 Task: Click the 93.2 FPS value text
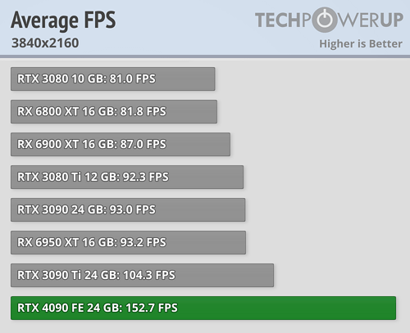point(143,242)
